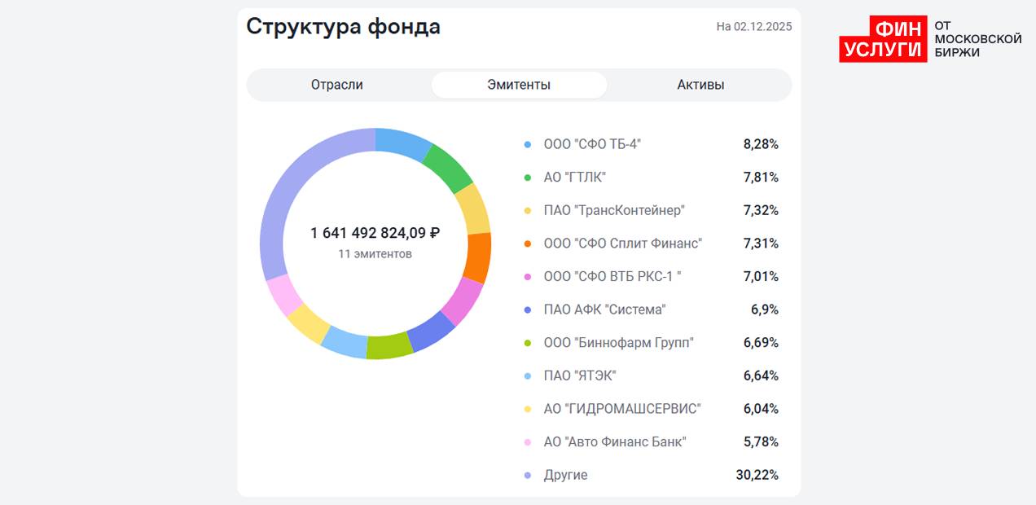This screenshot has height=505, width=1036.
Task: Select the Эмитенты tab
Action: (x=519, y=85)
